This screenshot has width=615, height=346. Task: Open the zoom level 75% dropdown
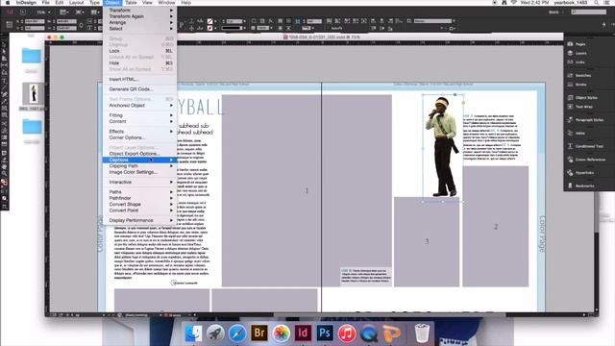43,12
